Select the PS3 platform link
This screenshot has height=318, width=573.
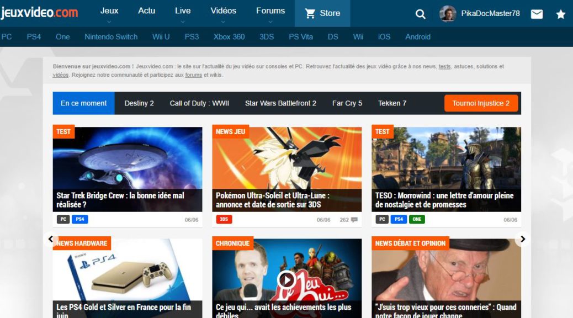[x=192, y=37]
